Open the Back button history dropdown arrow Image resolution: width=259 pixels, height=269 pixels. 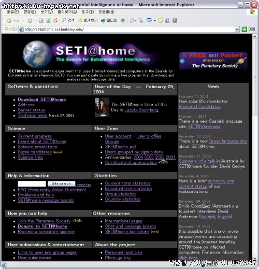[x=23, y=21]
